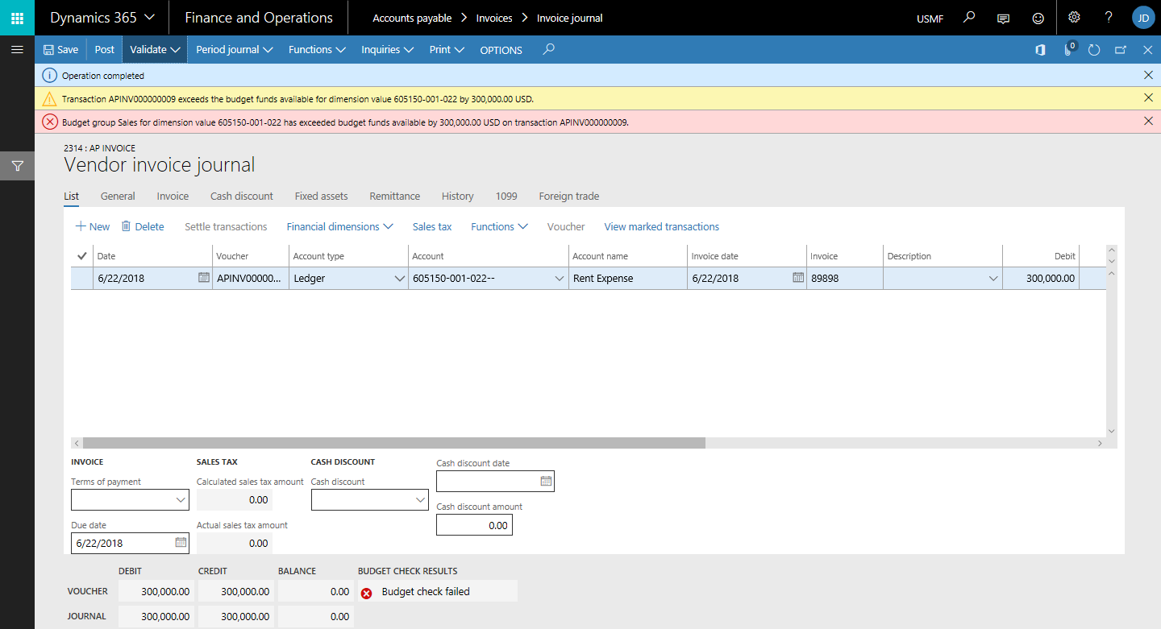The width and height of the screenshot is (1161, 629).
Task: Switch to the General tab
Action: point(118,196)
